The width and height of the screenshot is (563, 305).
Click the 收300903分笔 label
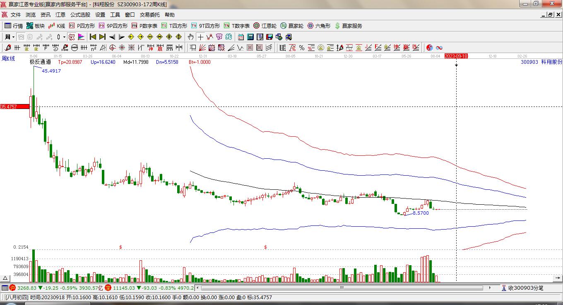pos(525,288)
